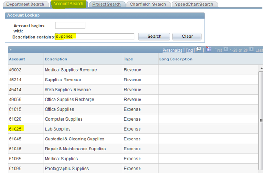Click Expense type in the 61025 row
This screenshot has height=176, width=263.
132,129
